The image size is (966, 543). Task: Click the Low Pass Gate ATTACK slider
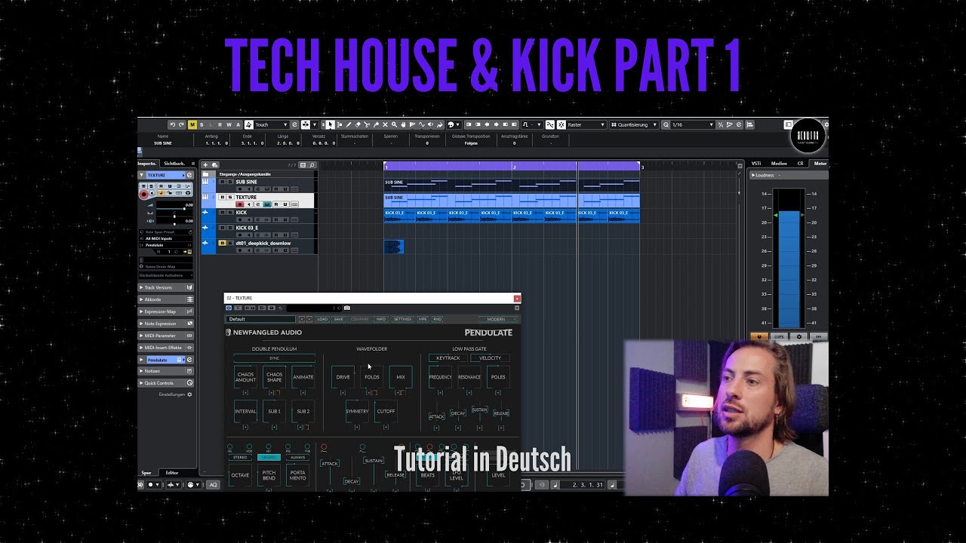click(x=437, y=416)
